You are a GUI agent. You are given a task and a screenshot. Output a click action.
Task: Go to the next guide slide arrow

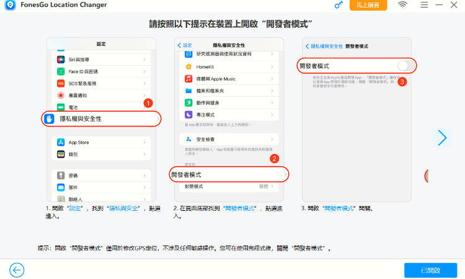[442, 138]
